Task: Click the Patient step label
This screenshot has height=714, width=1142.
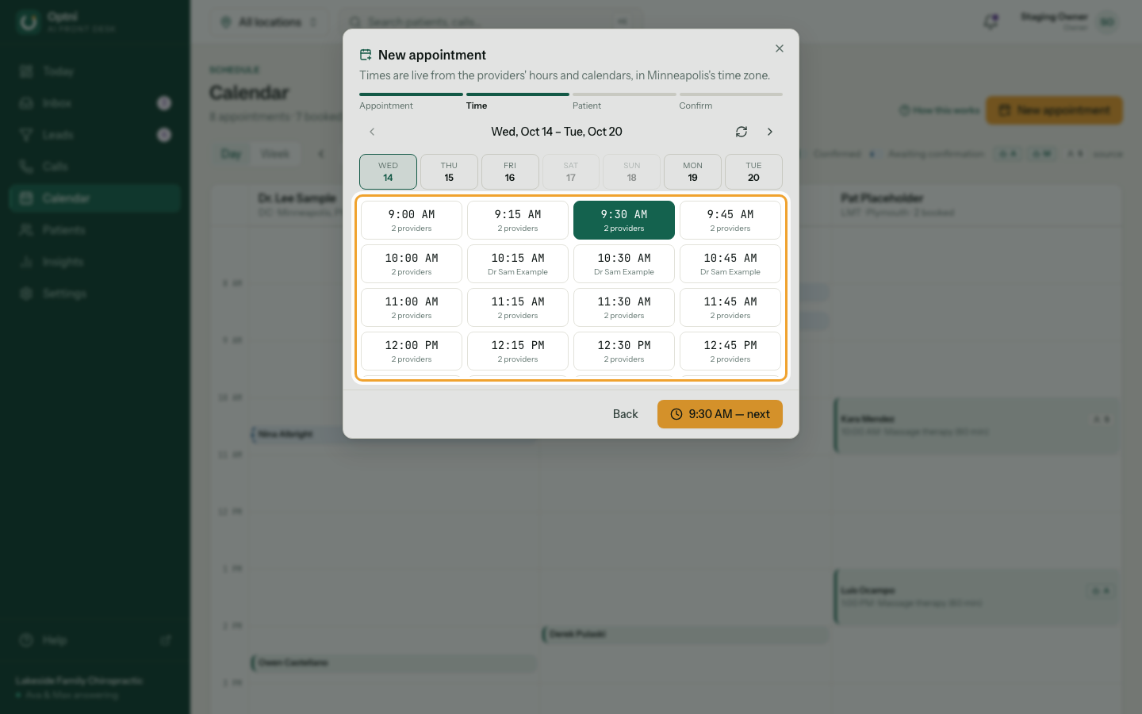Action: (587, 106)
